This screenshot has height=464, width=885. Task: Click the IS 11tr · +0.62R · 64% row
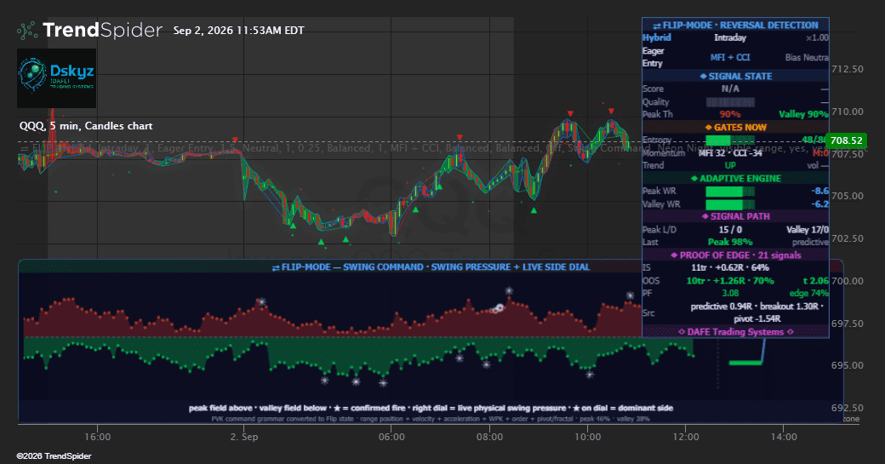coord(730,267)
